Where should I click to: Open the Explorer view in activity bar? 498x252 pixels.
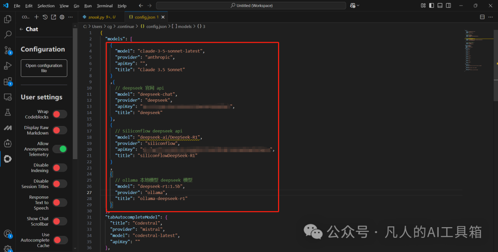(x=8, y=19)
